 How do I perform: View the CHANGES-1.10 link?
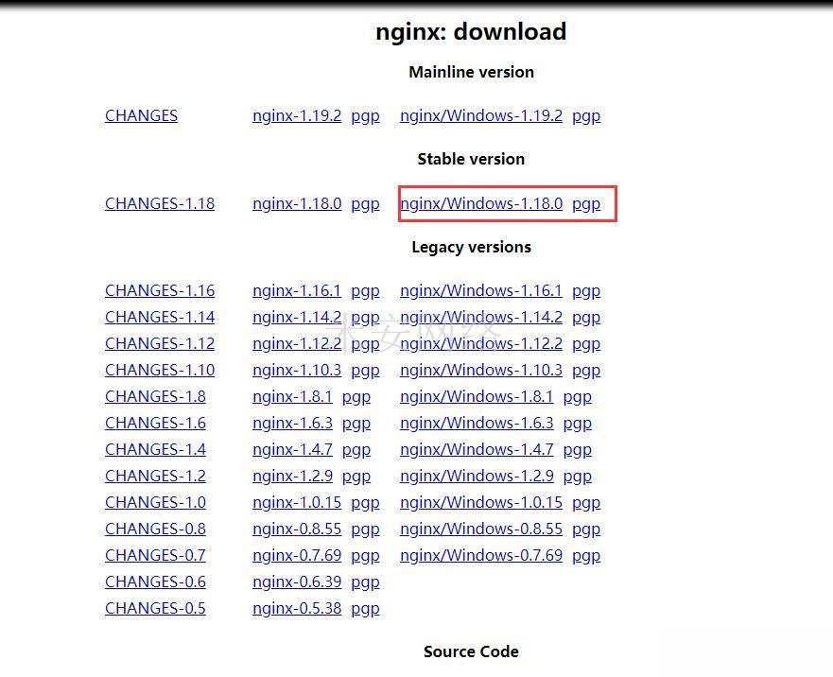[x=160, y=370]
